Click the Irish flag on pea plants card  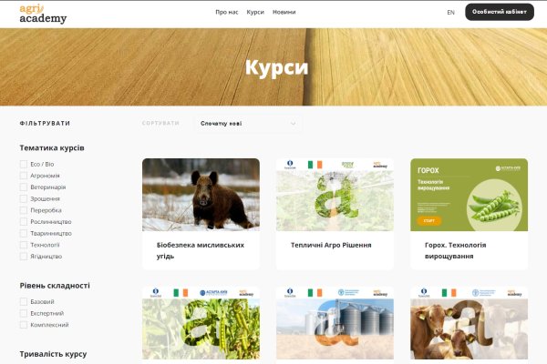click(x=181, y=293)
